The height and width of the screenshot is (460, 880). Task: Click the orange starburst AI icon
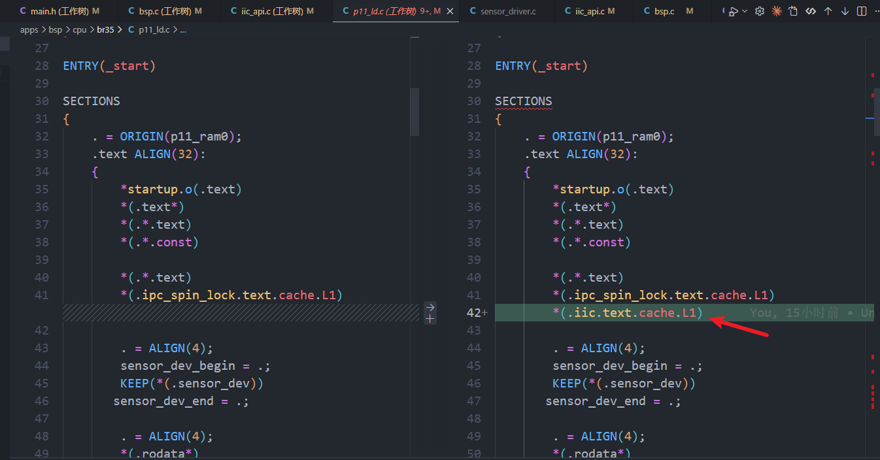pos(777,11)
